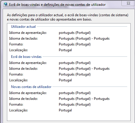Click the introductory description text paragraph

pos(67,17)
